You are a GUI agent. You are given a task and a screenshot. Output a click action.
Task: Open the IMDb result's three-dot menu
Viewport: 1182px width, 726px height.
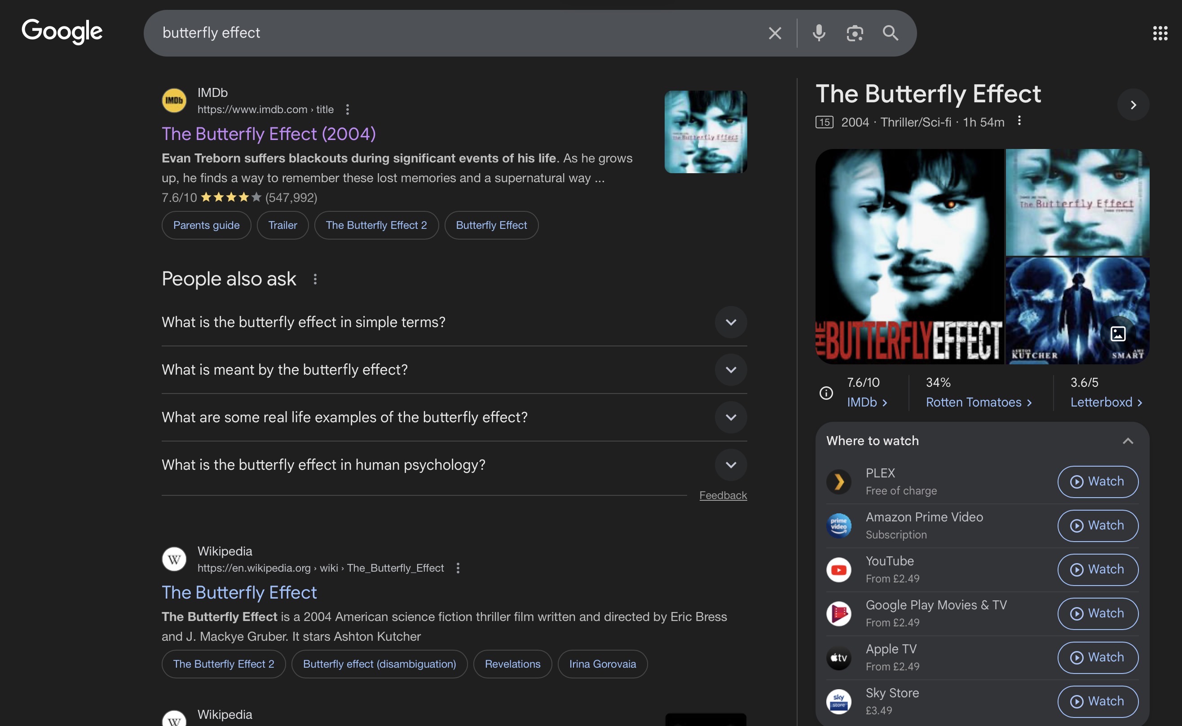(348, 109)
